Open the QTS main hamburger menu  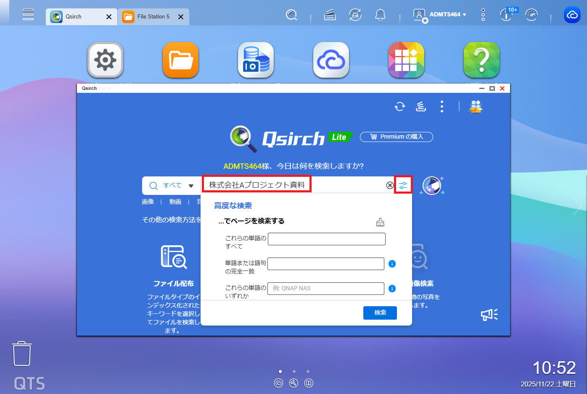(28, 15)
